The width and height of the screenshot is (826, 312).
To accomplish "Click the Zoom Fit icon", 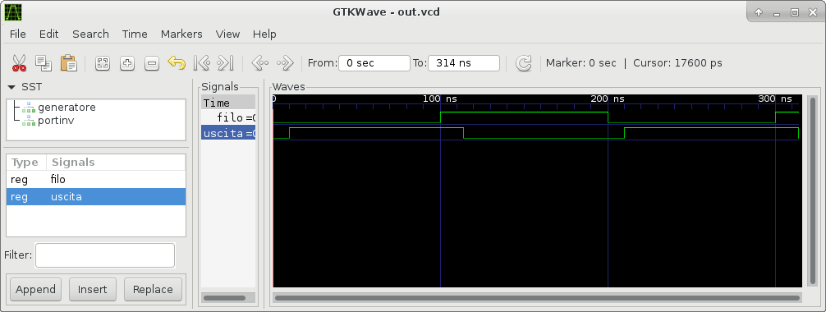I will point(102,64).
